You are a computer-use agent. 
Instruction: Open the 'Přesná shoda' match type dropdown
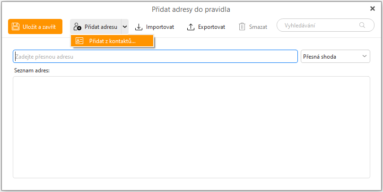click(x=331, y=57)
